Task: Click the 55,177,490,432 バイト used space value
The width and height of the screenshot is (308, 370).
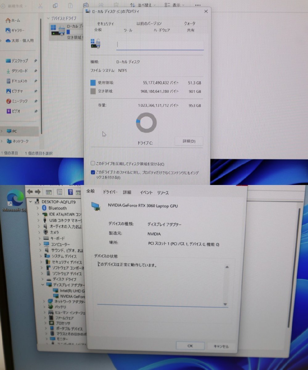Action: pyautogui.click(x=161, y=83)
